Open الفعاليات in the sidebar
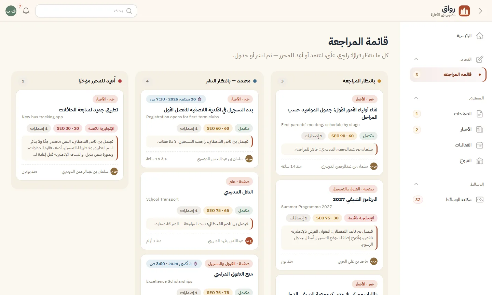The image size is (492, 295). coord(448,145)
